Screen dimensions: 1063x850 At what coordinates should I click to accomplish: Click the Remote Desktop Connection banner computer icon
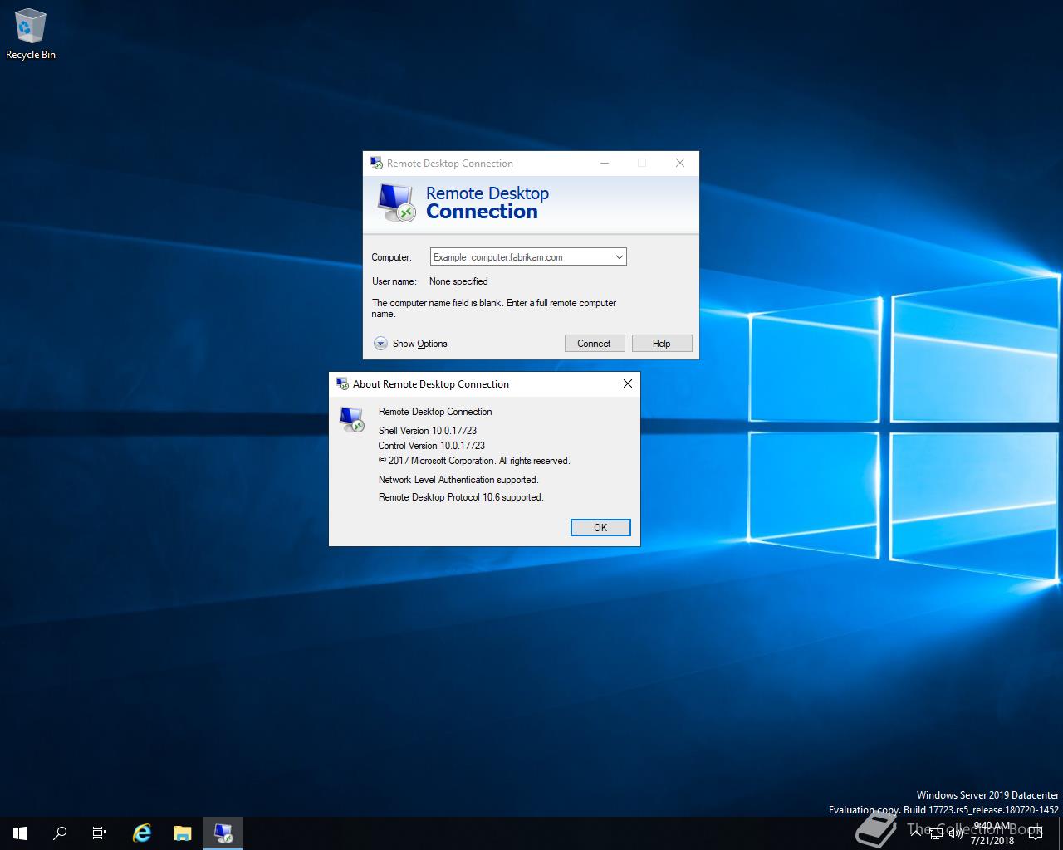pyautogui.click(x=396, y=203)
